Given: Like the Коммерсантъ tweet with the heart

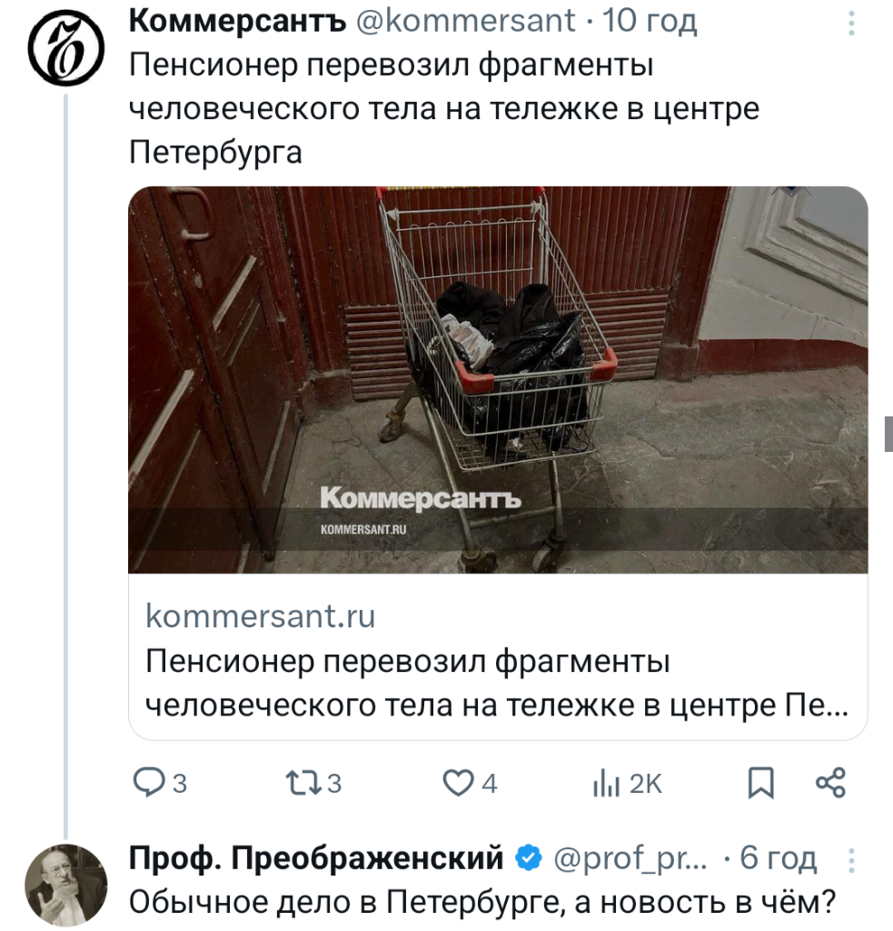Looking at the screenshot, I should click(x=457, y=783).
